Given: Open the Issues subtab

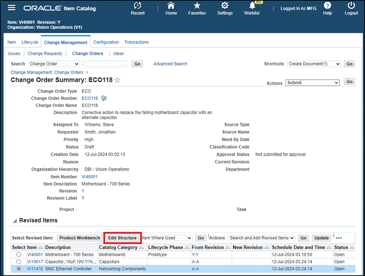Looking at the screenshot, I should pos(14,53).
